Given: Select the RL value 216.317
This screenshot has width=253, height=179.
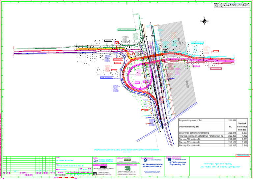Looking at the screenshot, I should pyautogui.click(x=232, y=146).
